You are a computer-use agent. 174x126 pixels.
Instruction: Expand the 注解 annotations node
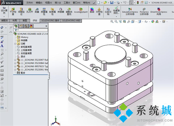coord(15,44)
